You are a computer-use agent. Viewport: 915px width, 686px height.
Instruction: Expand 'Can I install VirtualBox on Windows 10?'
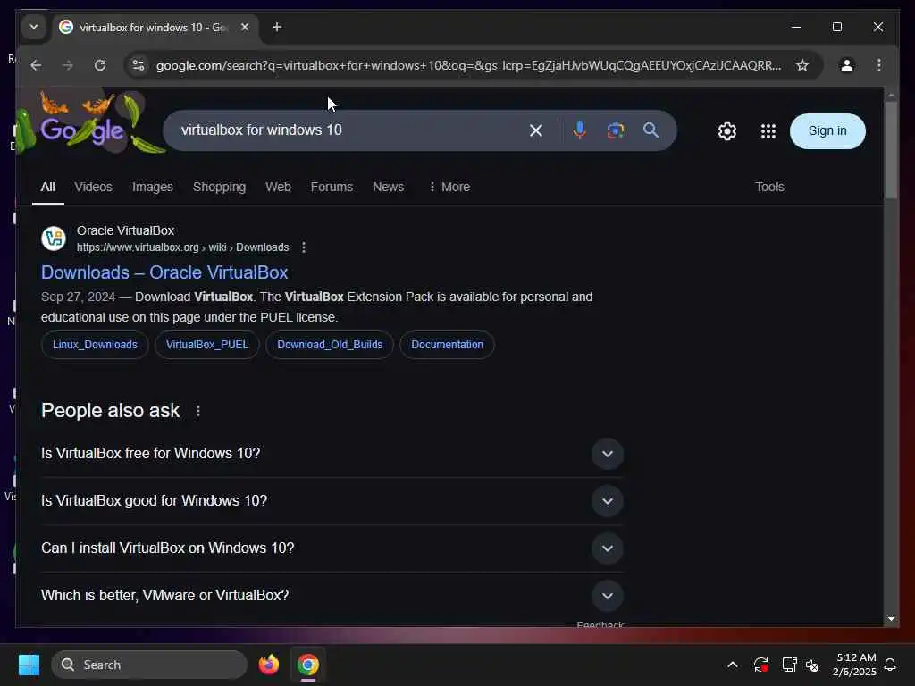[332, 548]
